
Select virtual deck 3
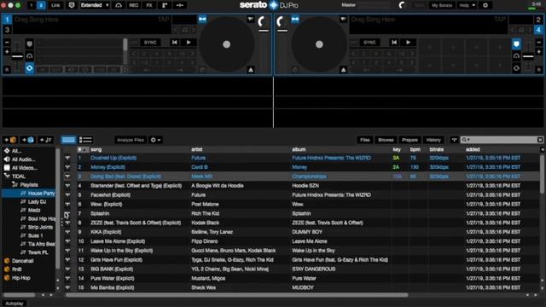coord(7,30)
